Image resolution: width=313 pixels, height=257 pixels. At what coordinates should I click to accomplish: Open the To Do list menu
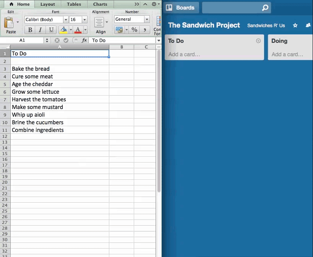[258, 41]
